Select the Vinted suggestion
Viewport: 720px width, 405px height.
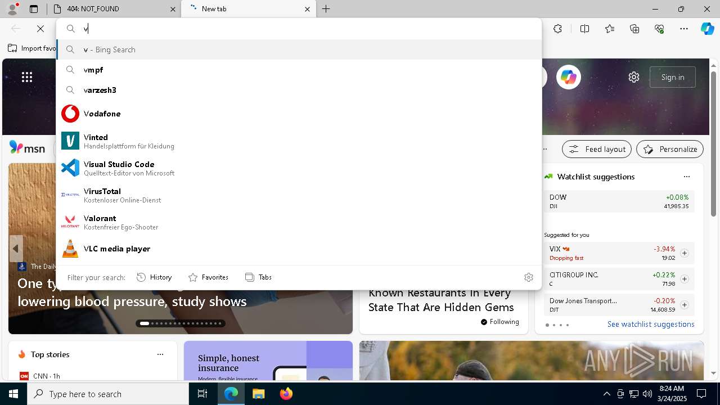point(299,141)
